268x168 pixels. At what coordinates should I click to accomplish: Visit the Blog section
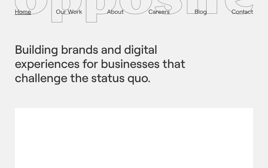201,12
